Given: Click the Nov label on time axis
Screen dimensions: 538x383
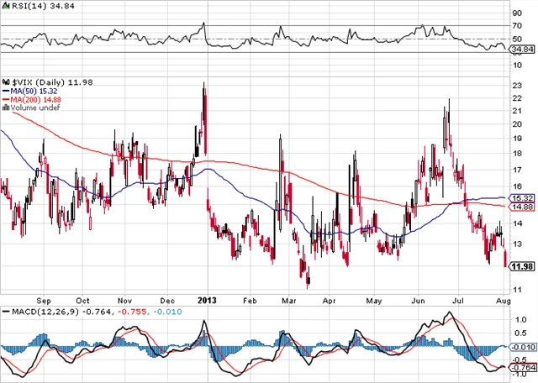Looking at the screenshot, I should 125,301.
